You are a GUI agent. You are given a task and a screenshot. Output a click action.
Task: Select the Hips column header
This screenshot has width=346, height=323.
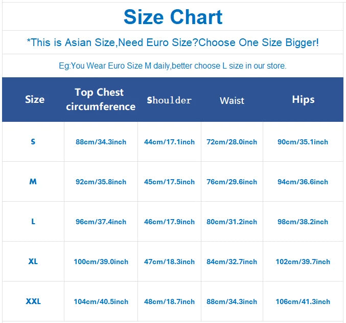[x=303, y=99]
